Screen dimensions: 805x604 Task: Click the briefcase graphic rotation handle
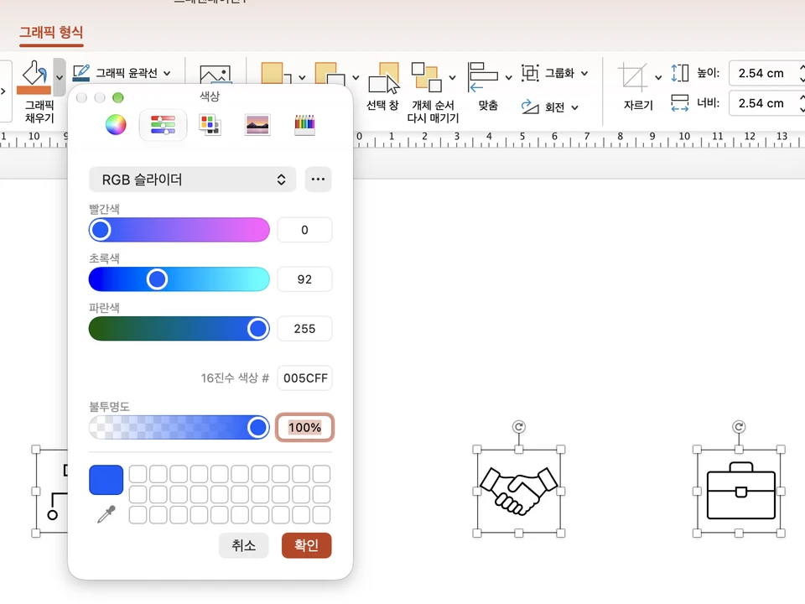(739, 427)
